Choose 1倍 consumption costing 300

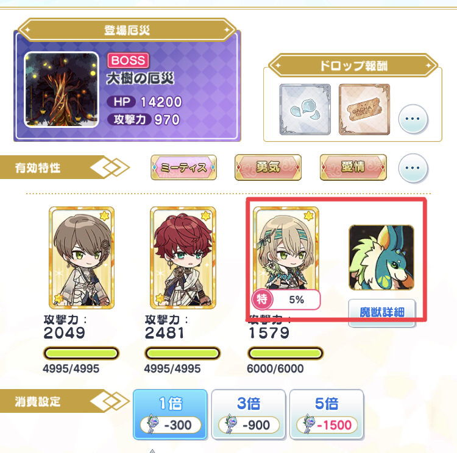tap(170, 414)
